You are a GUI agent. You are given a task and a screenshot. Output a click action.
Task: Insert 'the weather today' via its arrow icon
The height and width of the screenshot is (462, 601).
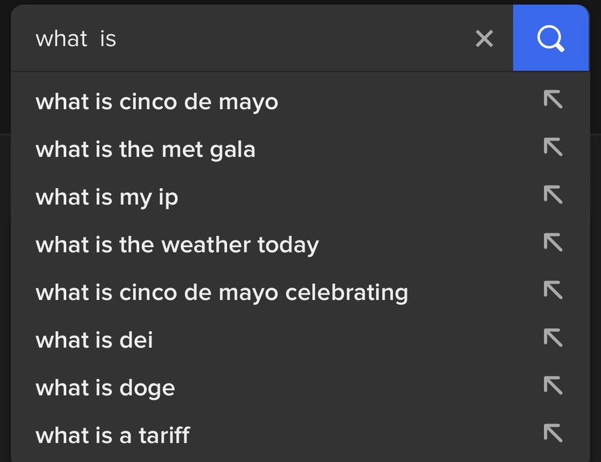(x=553, y=242)
